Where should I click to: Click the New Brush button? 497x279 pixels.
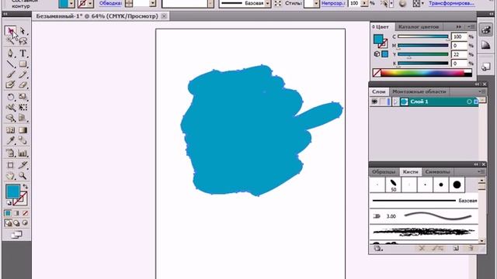[456, 248]
